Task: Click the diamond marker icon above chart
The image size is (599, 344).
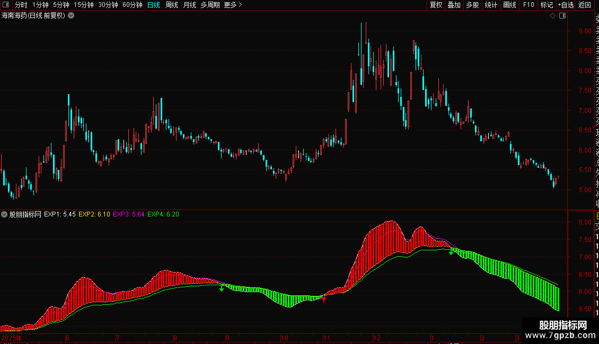Action: click(x=552, y=16)
